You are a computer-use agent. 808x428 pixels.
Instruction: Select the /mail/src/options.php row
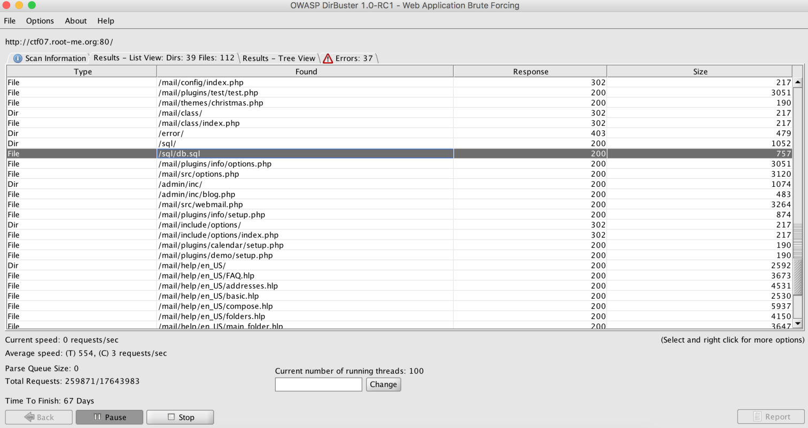tap(399, 174)
